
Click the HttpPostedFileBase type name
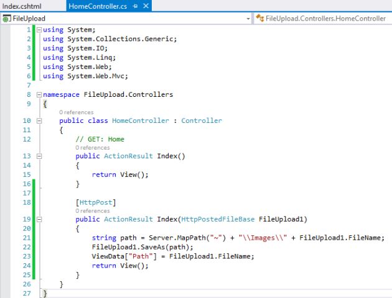click(x=218, y=219)
